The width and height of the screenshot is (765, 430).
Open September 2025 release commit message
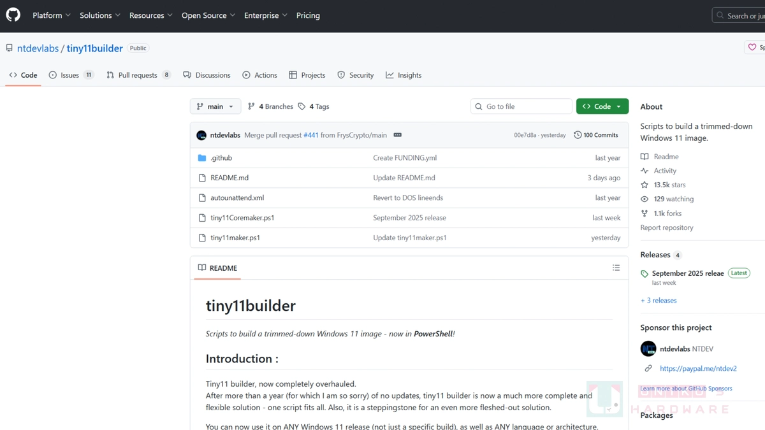point(409,218)
